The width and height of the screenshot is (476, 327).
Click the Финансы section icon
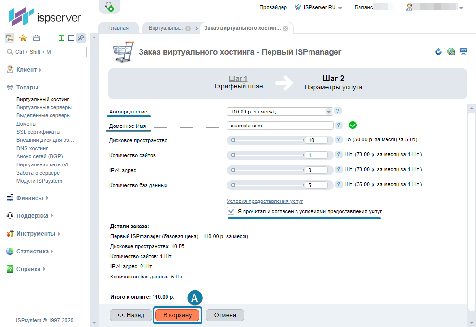[x=10, y=198]
